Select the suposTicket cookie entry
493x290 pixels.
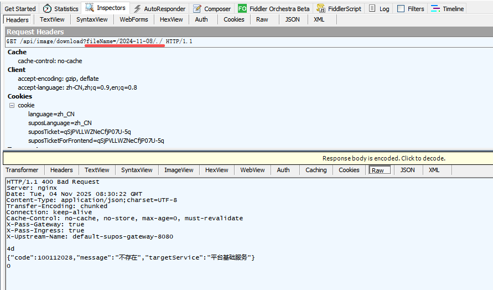80,132
